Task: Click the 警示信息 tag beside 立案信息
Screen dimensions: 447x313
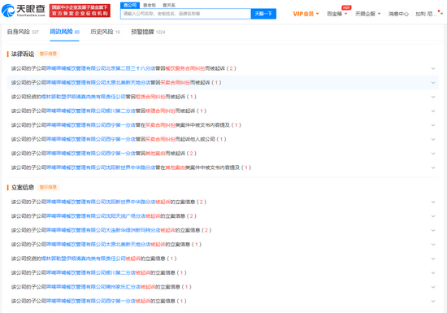Action: (48, 187)
